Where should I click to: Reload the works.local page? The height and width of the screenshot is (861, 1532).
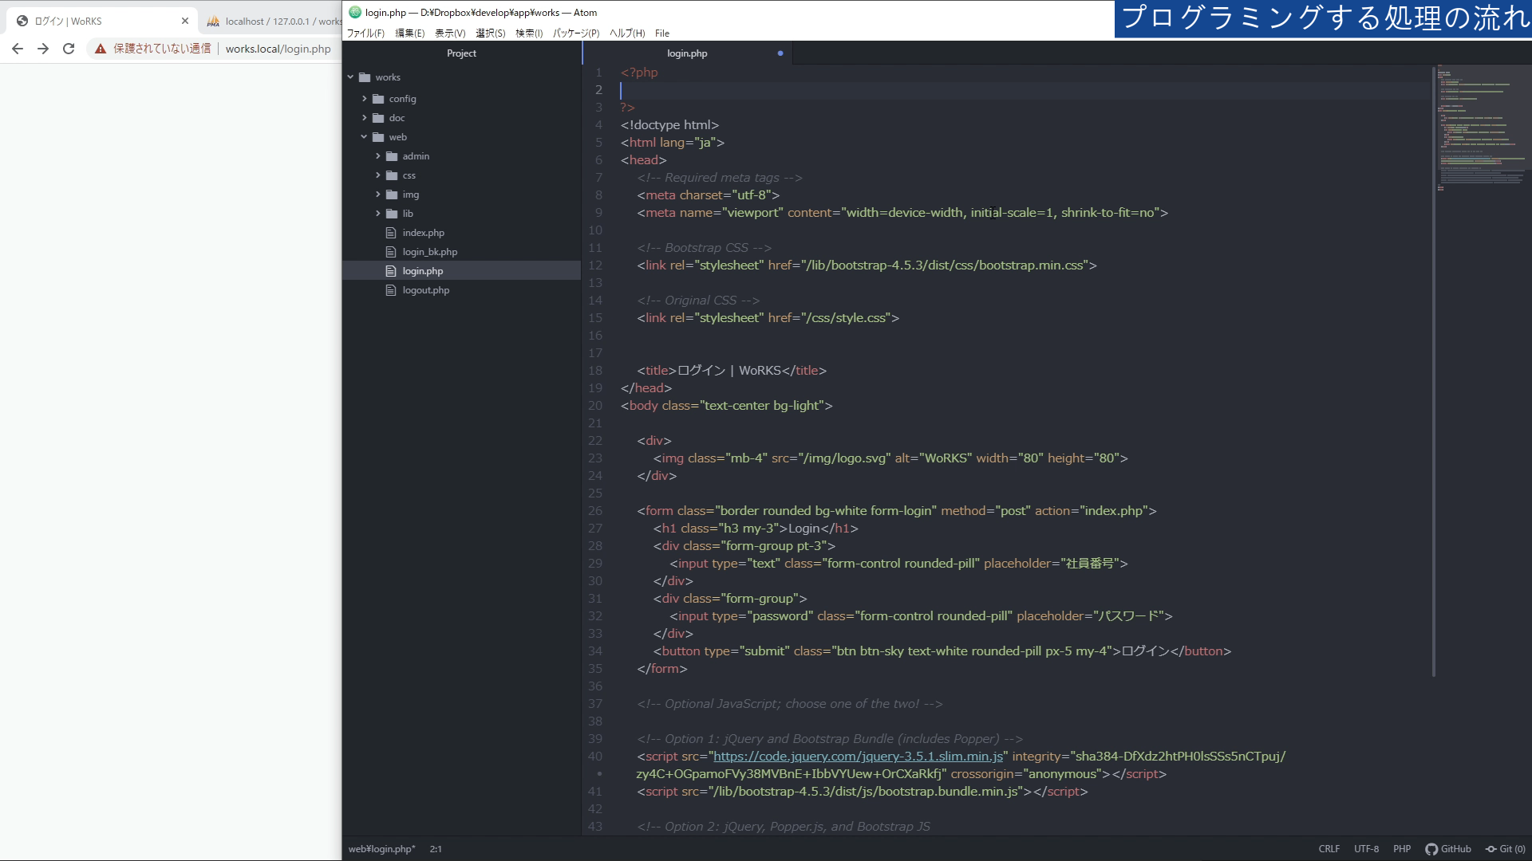click(69, 49)
